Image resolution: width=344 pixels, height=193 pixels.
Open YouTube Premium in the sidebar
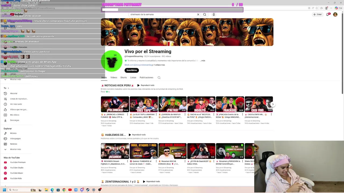[18, 162]
